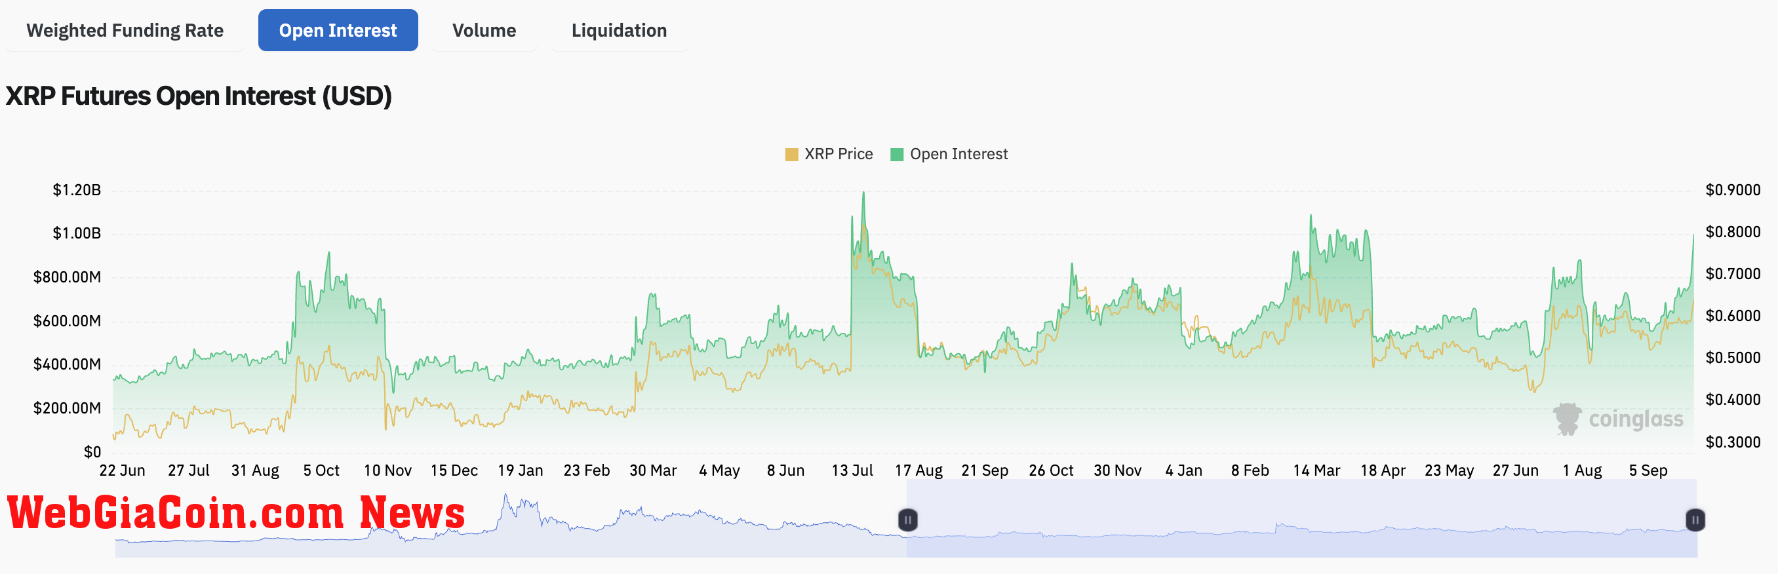Switch to the Liquidation tab
The height and width of the screenshot is (574, 1778).
[x=619, y=30]
